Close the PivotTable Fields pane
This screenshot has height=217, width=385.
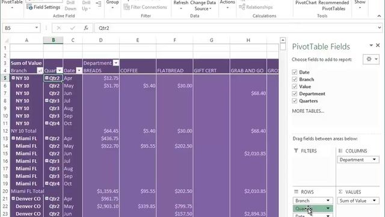[x=378, y=45]
